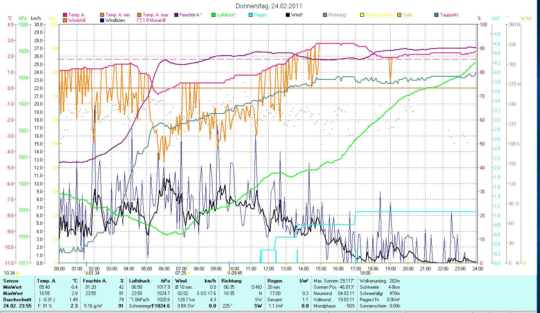Viewport: 540px width, 313px height.
Task: Click the gray Richtung* legend swatch
Action: coord(325,15)
